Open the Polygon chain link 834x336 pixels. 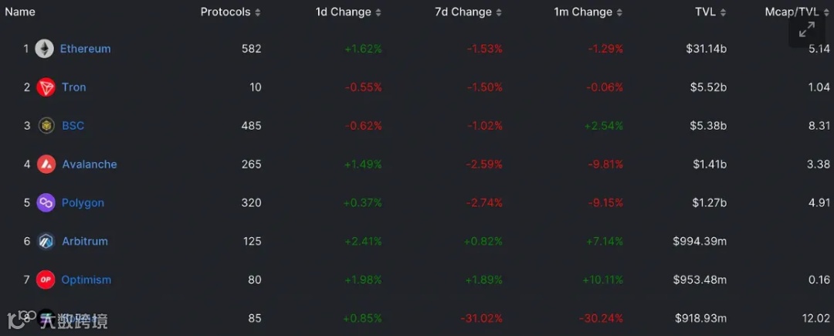click(x=83, y=202)
